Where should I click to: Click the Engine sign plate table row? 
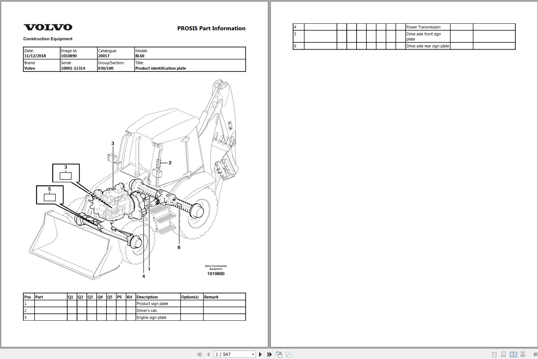point(151,317)
